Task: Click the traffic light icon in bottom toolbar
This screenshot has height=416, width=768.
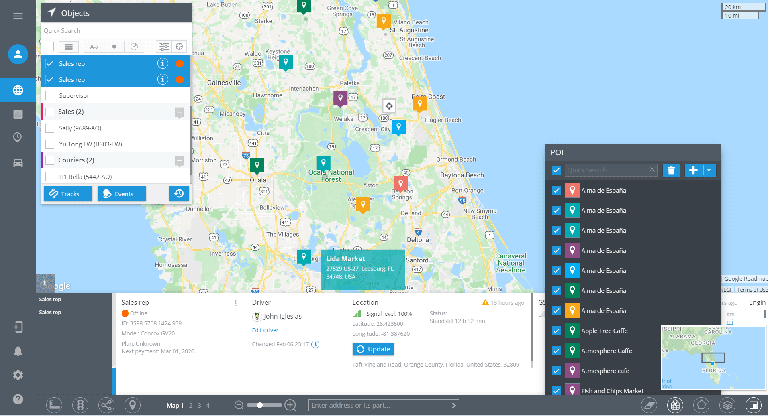Action: pyautogui.click(x=80, y=405)
